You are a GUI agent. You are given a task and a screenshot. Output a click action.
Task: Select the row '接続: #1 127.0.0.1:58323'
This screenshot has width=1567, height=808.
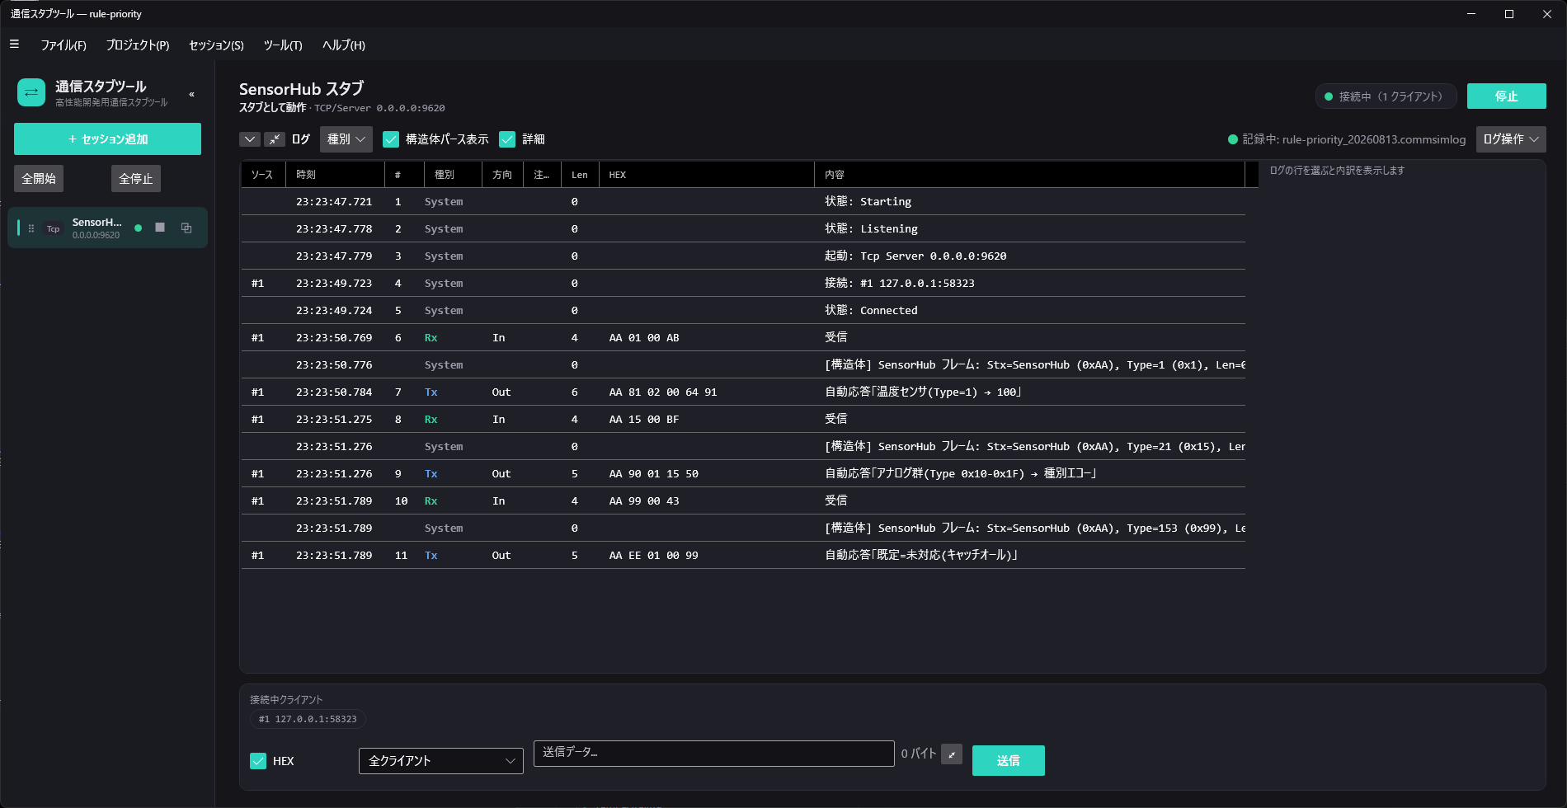tap(743, 283)
